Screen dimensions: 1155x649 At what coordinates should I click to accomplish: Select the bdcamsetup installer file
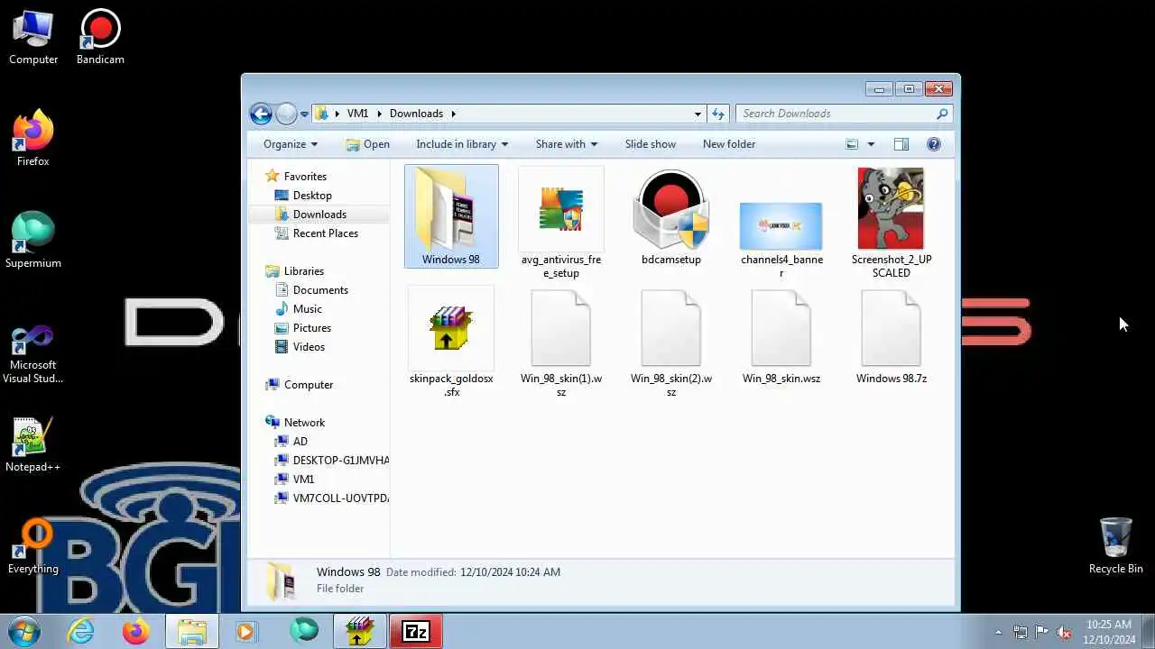(671, 216)
